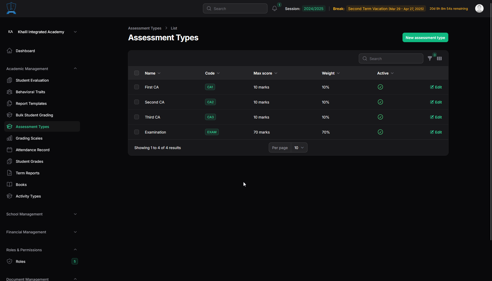Viewport: 492px width, 281px height.
Task: Click the school crest logo
Action: coord(11,8)
